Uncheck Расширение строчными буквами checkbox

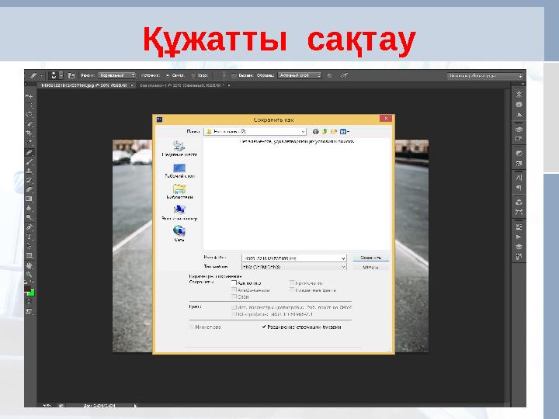pos(264,327)
